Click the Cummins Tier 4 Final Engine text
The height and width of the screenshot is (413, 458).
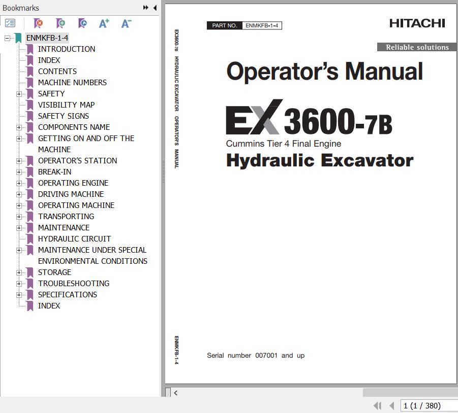(x=284, y=144)
